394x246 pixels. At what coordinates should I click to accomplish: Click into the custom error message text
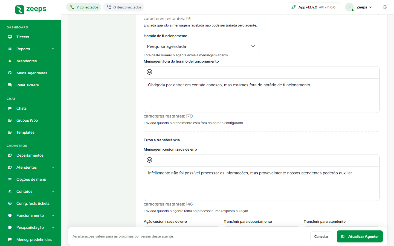262,184
